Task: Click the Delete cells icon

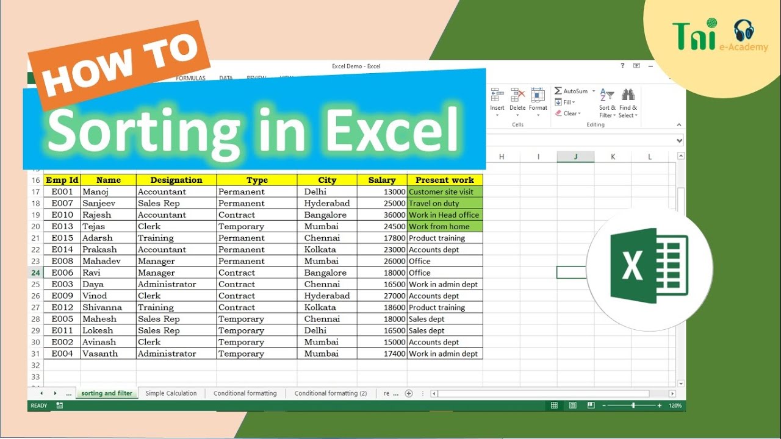Action: pos(517,95)
